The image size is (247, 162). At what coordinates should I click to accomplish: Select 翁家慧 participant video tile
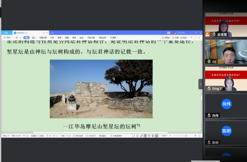point(226,25)
